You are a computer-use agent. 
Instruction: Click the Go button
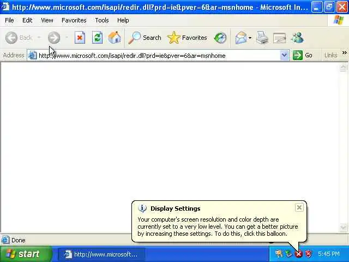click(303, 55)
